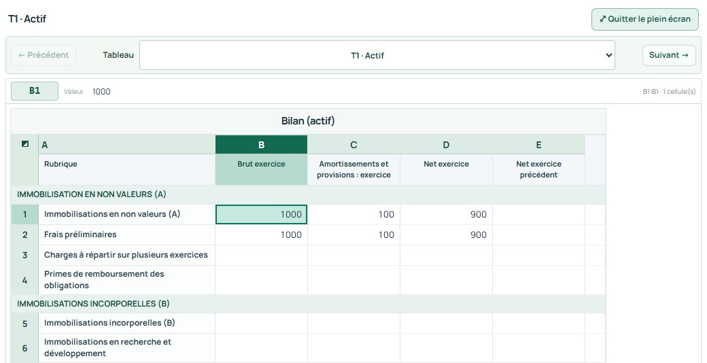Click the Précédent navigation button

point(44,55)
